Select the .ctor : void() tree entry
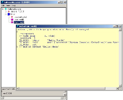The image size is (123, 100). tap(19, 19)
